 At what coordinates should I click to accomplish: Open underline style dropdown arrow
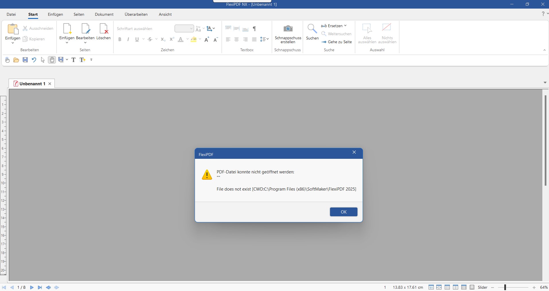pos(143,39)
